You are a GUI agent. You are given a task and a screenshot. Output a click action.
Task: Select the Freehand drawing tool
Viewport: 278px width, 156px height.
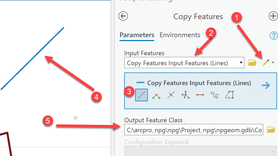[215, 95]
